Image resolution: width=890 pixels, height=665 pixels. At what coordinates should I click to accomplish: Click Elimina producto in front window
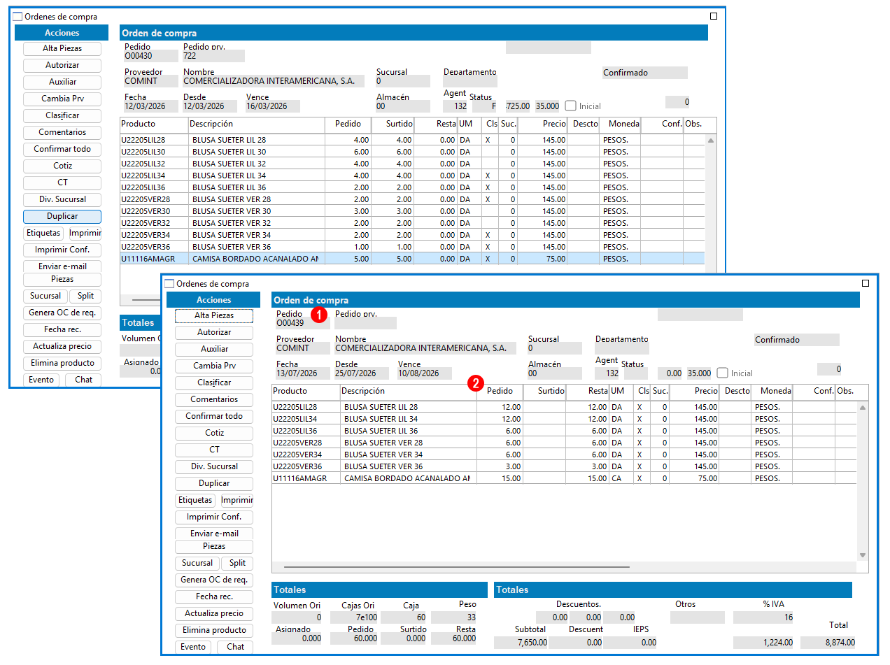point(214,630)
